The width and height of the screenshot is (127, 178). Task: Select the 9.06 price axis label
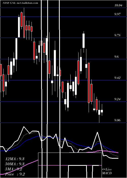click(x=118, y=120)
